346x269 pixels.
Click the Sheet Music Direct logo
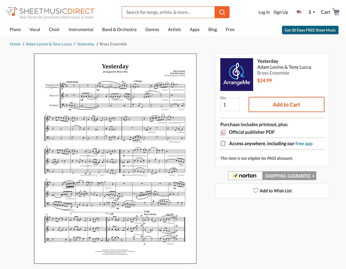tap(50, 13)
